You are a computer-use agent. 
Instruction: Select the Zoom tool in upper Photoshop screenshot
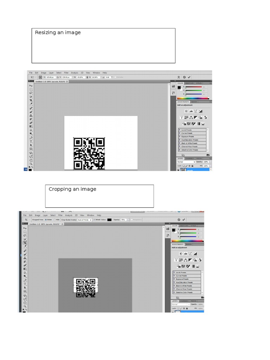coord(31,164)
